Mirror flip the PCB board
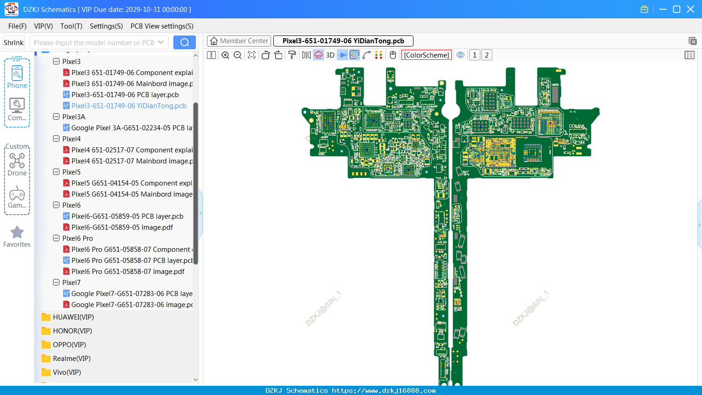The image size is (702, 395). click(x=307, y=55)
